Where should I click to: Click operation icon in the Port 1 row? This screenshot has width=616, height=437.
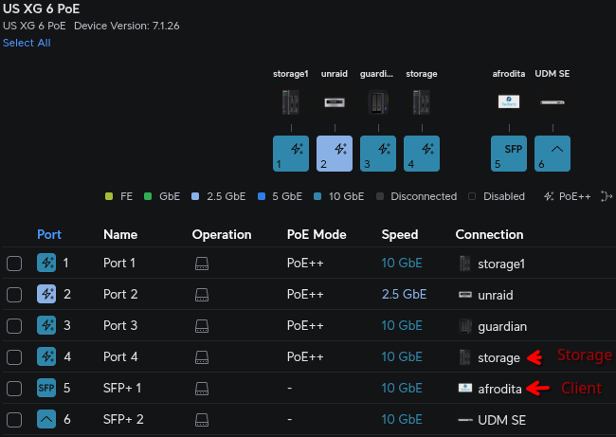click(201, 263)
